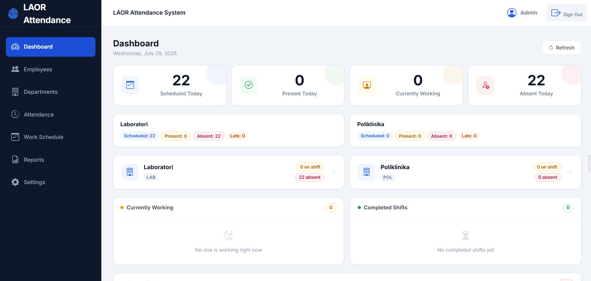Viewport: 591px width, 281px height.
Task: Click the Currently Working stat card
Action: pos(406,85)
